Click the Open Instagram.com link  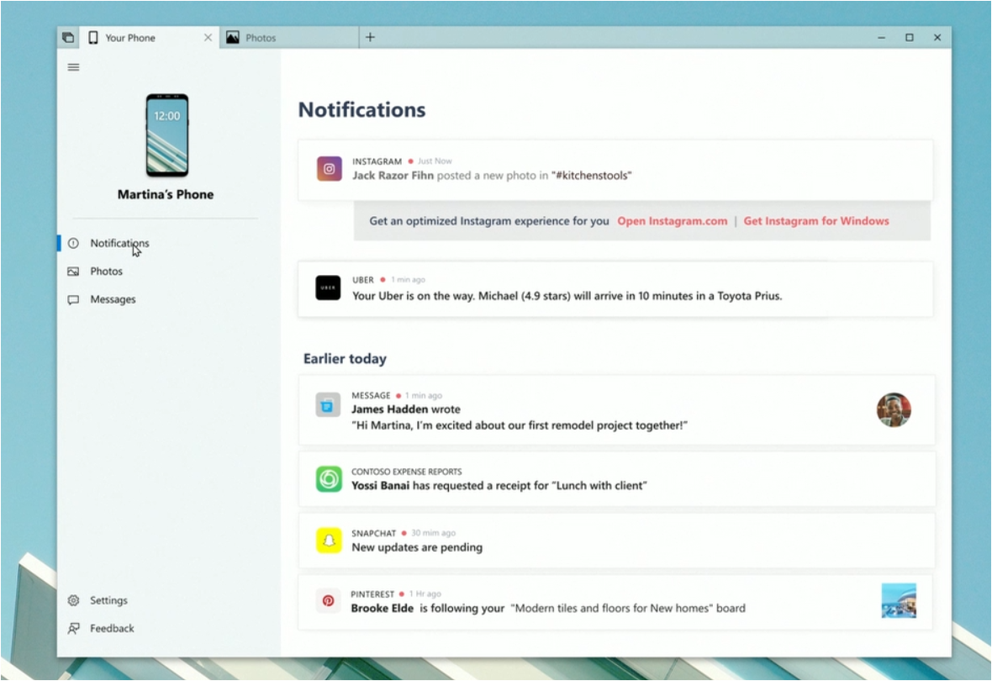coord(672,221)
